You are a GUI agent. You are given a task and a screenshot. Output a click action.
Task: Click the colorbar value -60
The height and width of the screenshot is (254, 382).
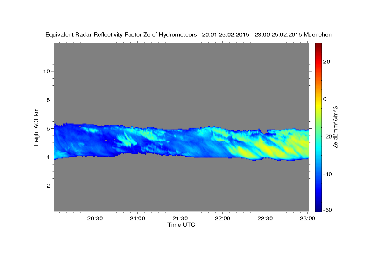point(328,210)
